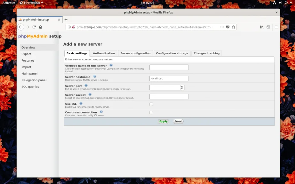Viewport: 295px width, 184px height.
Task: Open Compress connection help icon
Action: coord(101,112)
